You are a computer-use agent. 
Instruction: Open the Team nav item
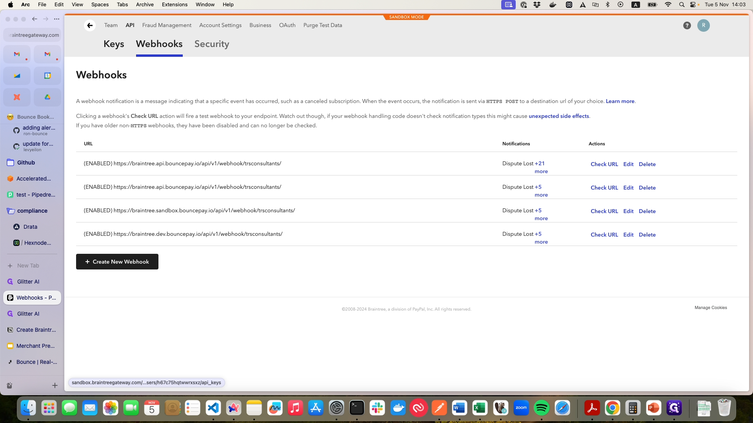[x=111, y=25]
